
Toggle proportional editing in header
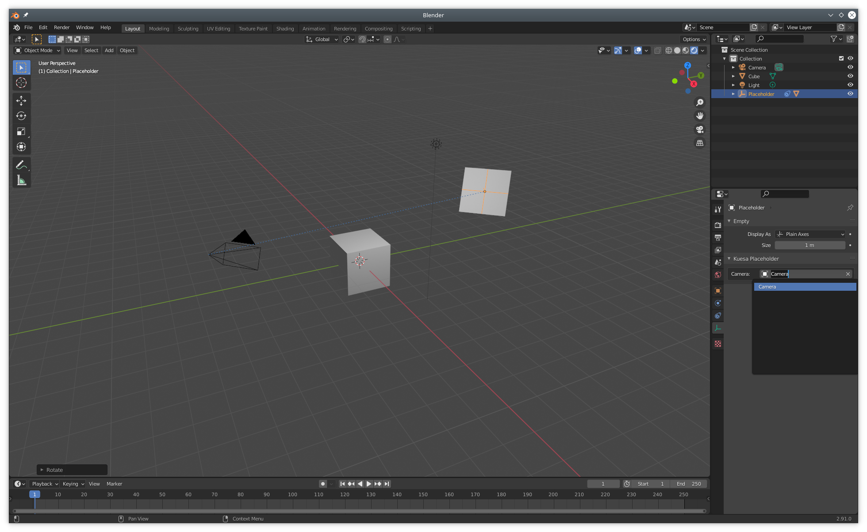click(387, 39)
